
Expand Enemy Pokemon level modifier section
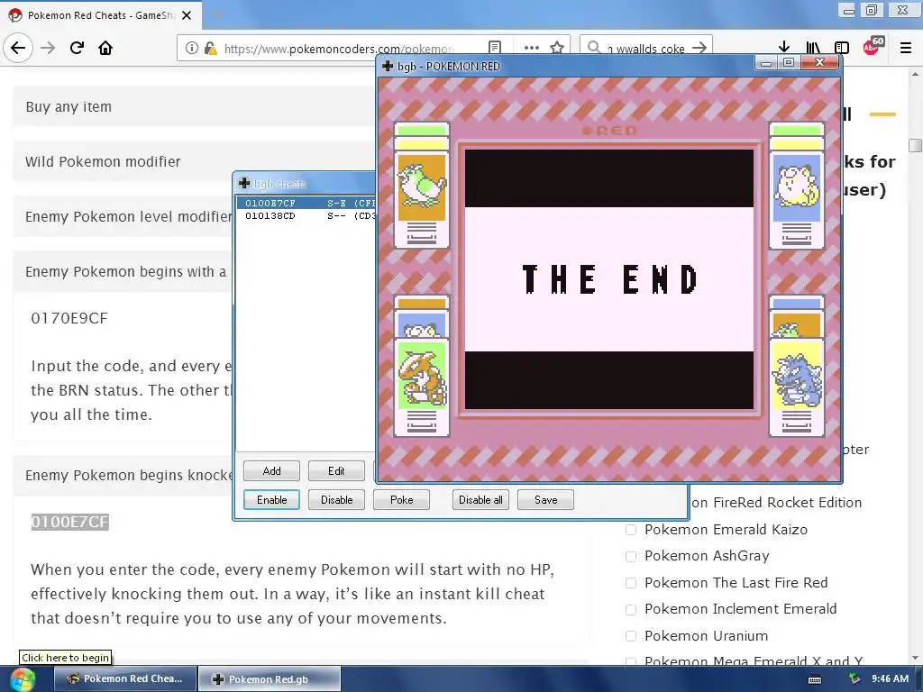(x=123, y=216)
